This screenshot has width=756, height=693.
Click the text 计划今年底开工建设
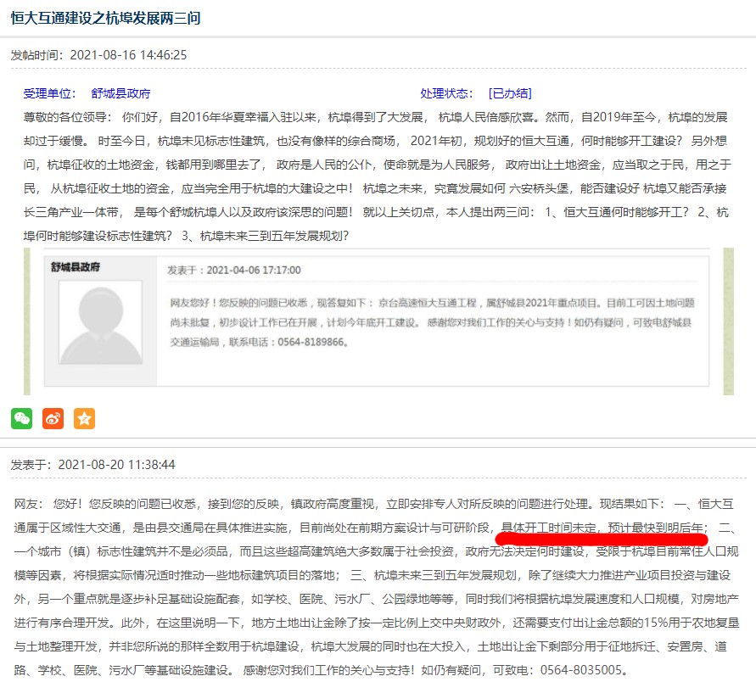371,322
